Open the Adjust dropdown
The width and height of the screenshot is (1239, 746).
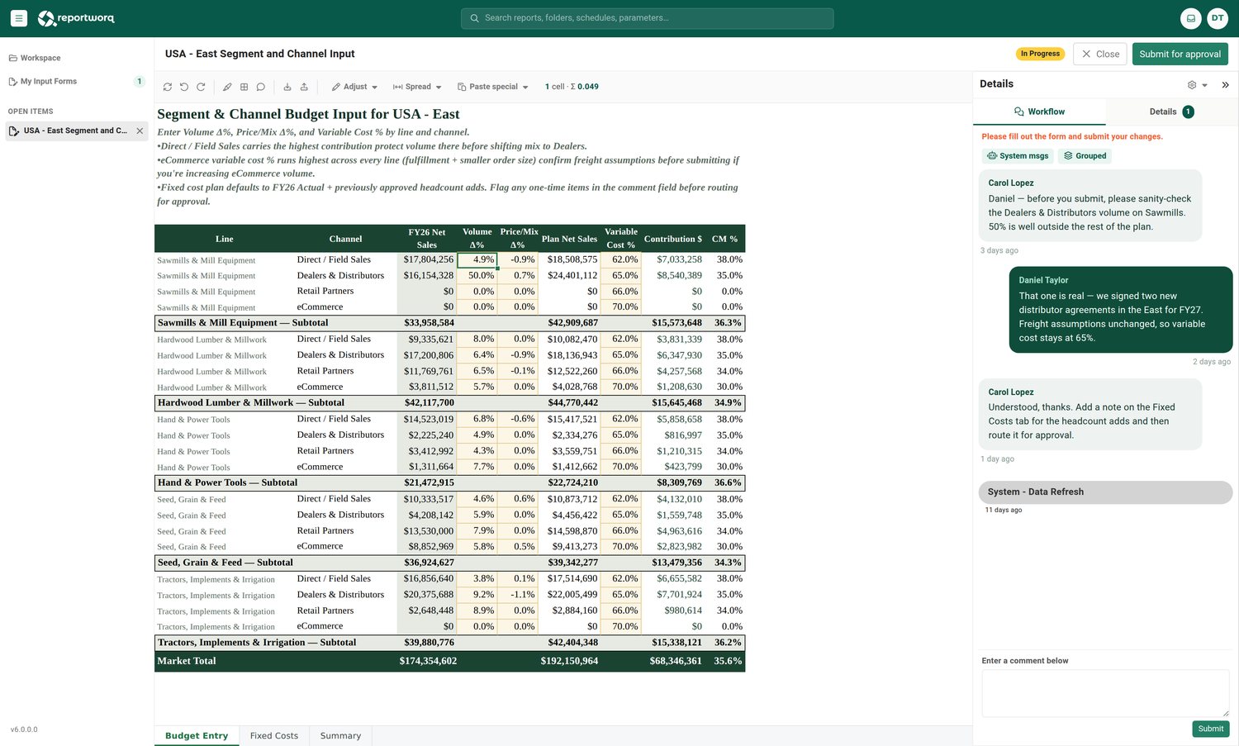354,87
